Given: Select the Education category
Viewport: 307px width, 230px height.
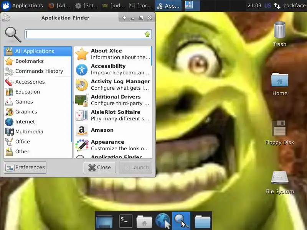Looking at the screenshot, I should (38, 92).
